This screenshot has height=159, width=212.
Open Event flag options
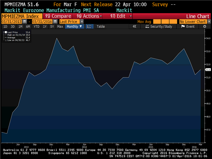pyautogui.click(x=188, y=27)
